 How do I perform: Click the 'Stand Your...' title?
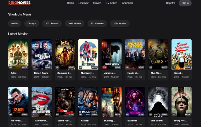coord(64,121)
